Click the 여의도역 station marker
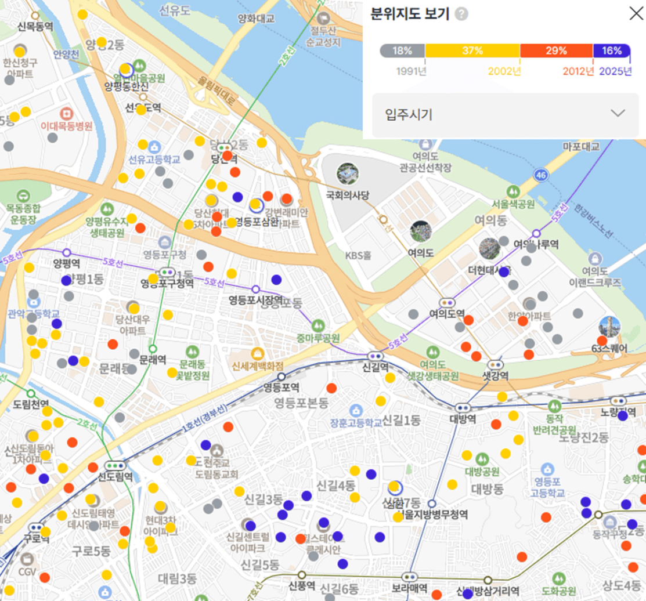 [446, 302]
